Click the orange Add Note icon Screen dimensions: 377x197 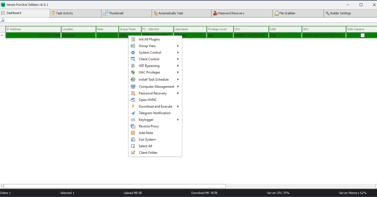(x=133, y=133)
